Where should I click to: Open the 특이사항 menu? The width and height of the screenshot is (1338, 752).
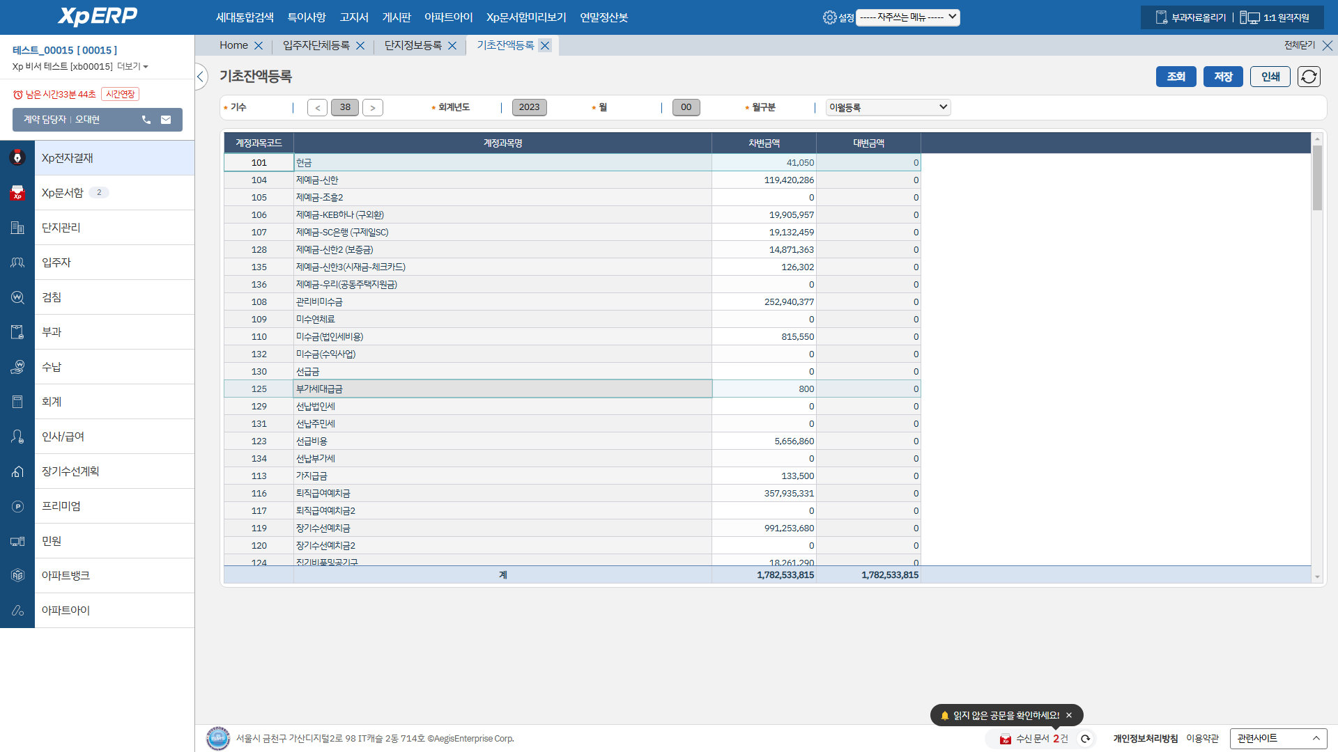pyautogui.click(x=307, y=17)
